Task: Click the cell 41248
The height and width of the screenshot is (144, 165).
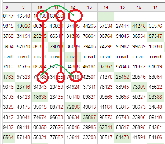Action: 139,26
